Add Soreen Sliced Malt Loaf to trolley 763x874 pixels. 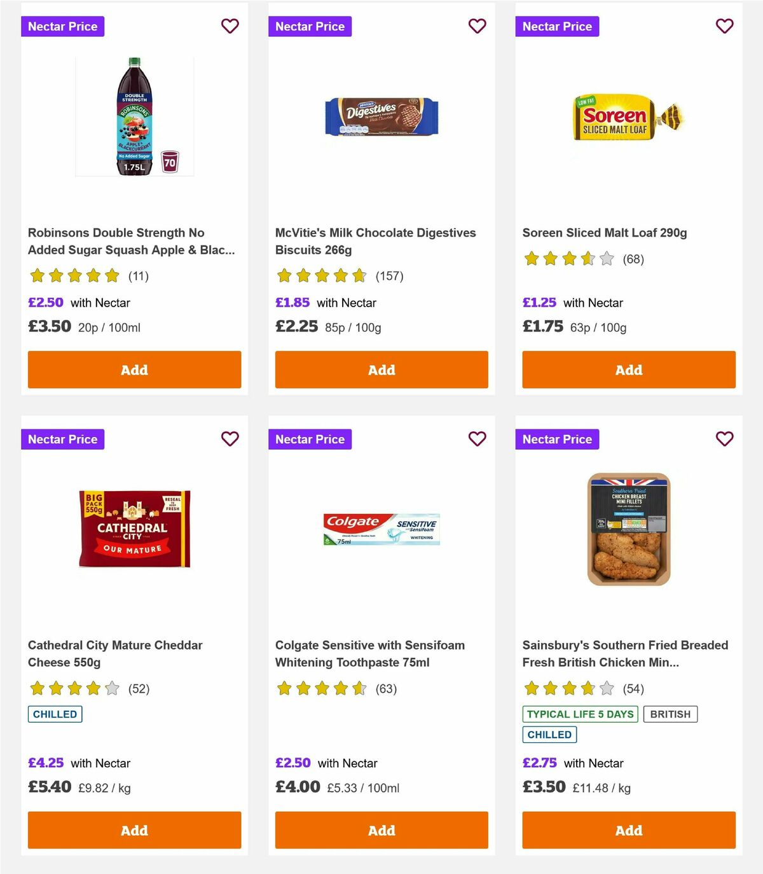click(628, 370)
